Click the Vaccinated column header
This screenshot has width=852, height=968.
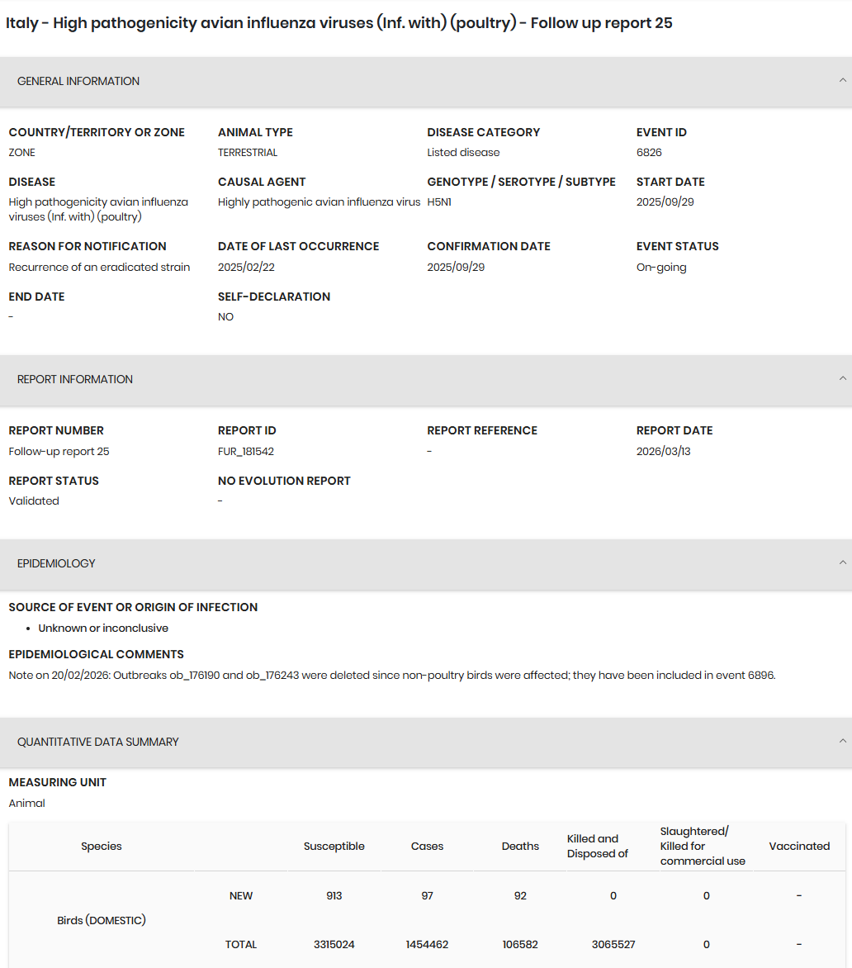click(799, 846)
